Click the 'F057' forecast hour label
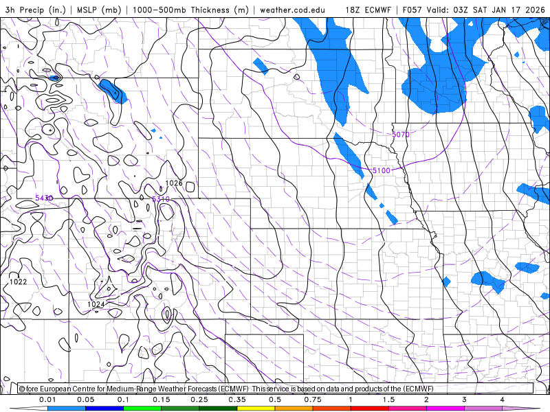This screenshot has height=412, width=550. (412, 10)
